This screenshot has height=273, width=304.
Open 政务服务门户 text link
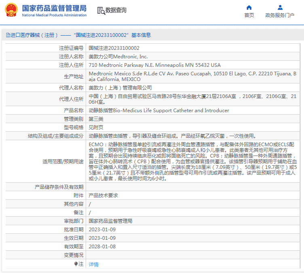280,15
